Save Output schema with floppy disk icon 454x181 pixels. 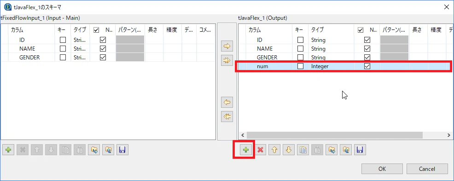360,150
